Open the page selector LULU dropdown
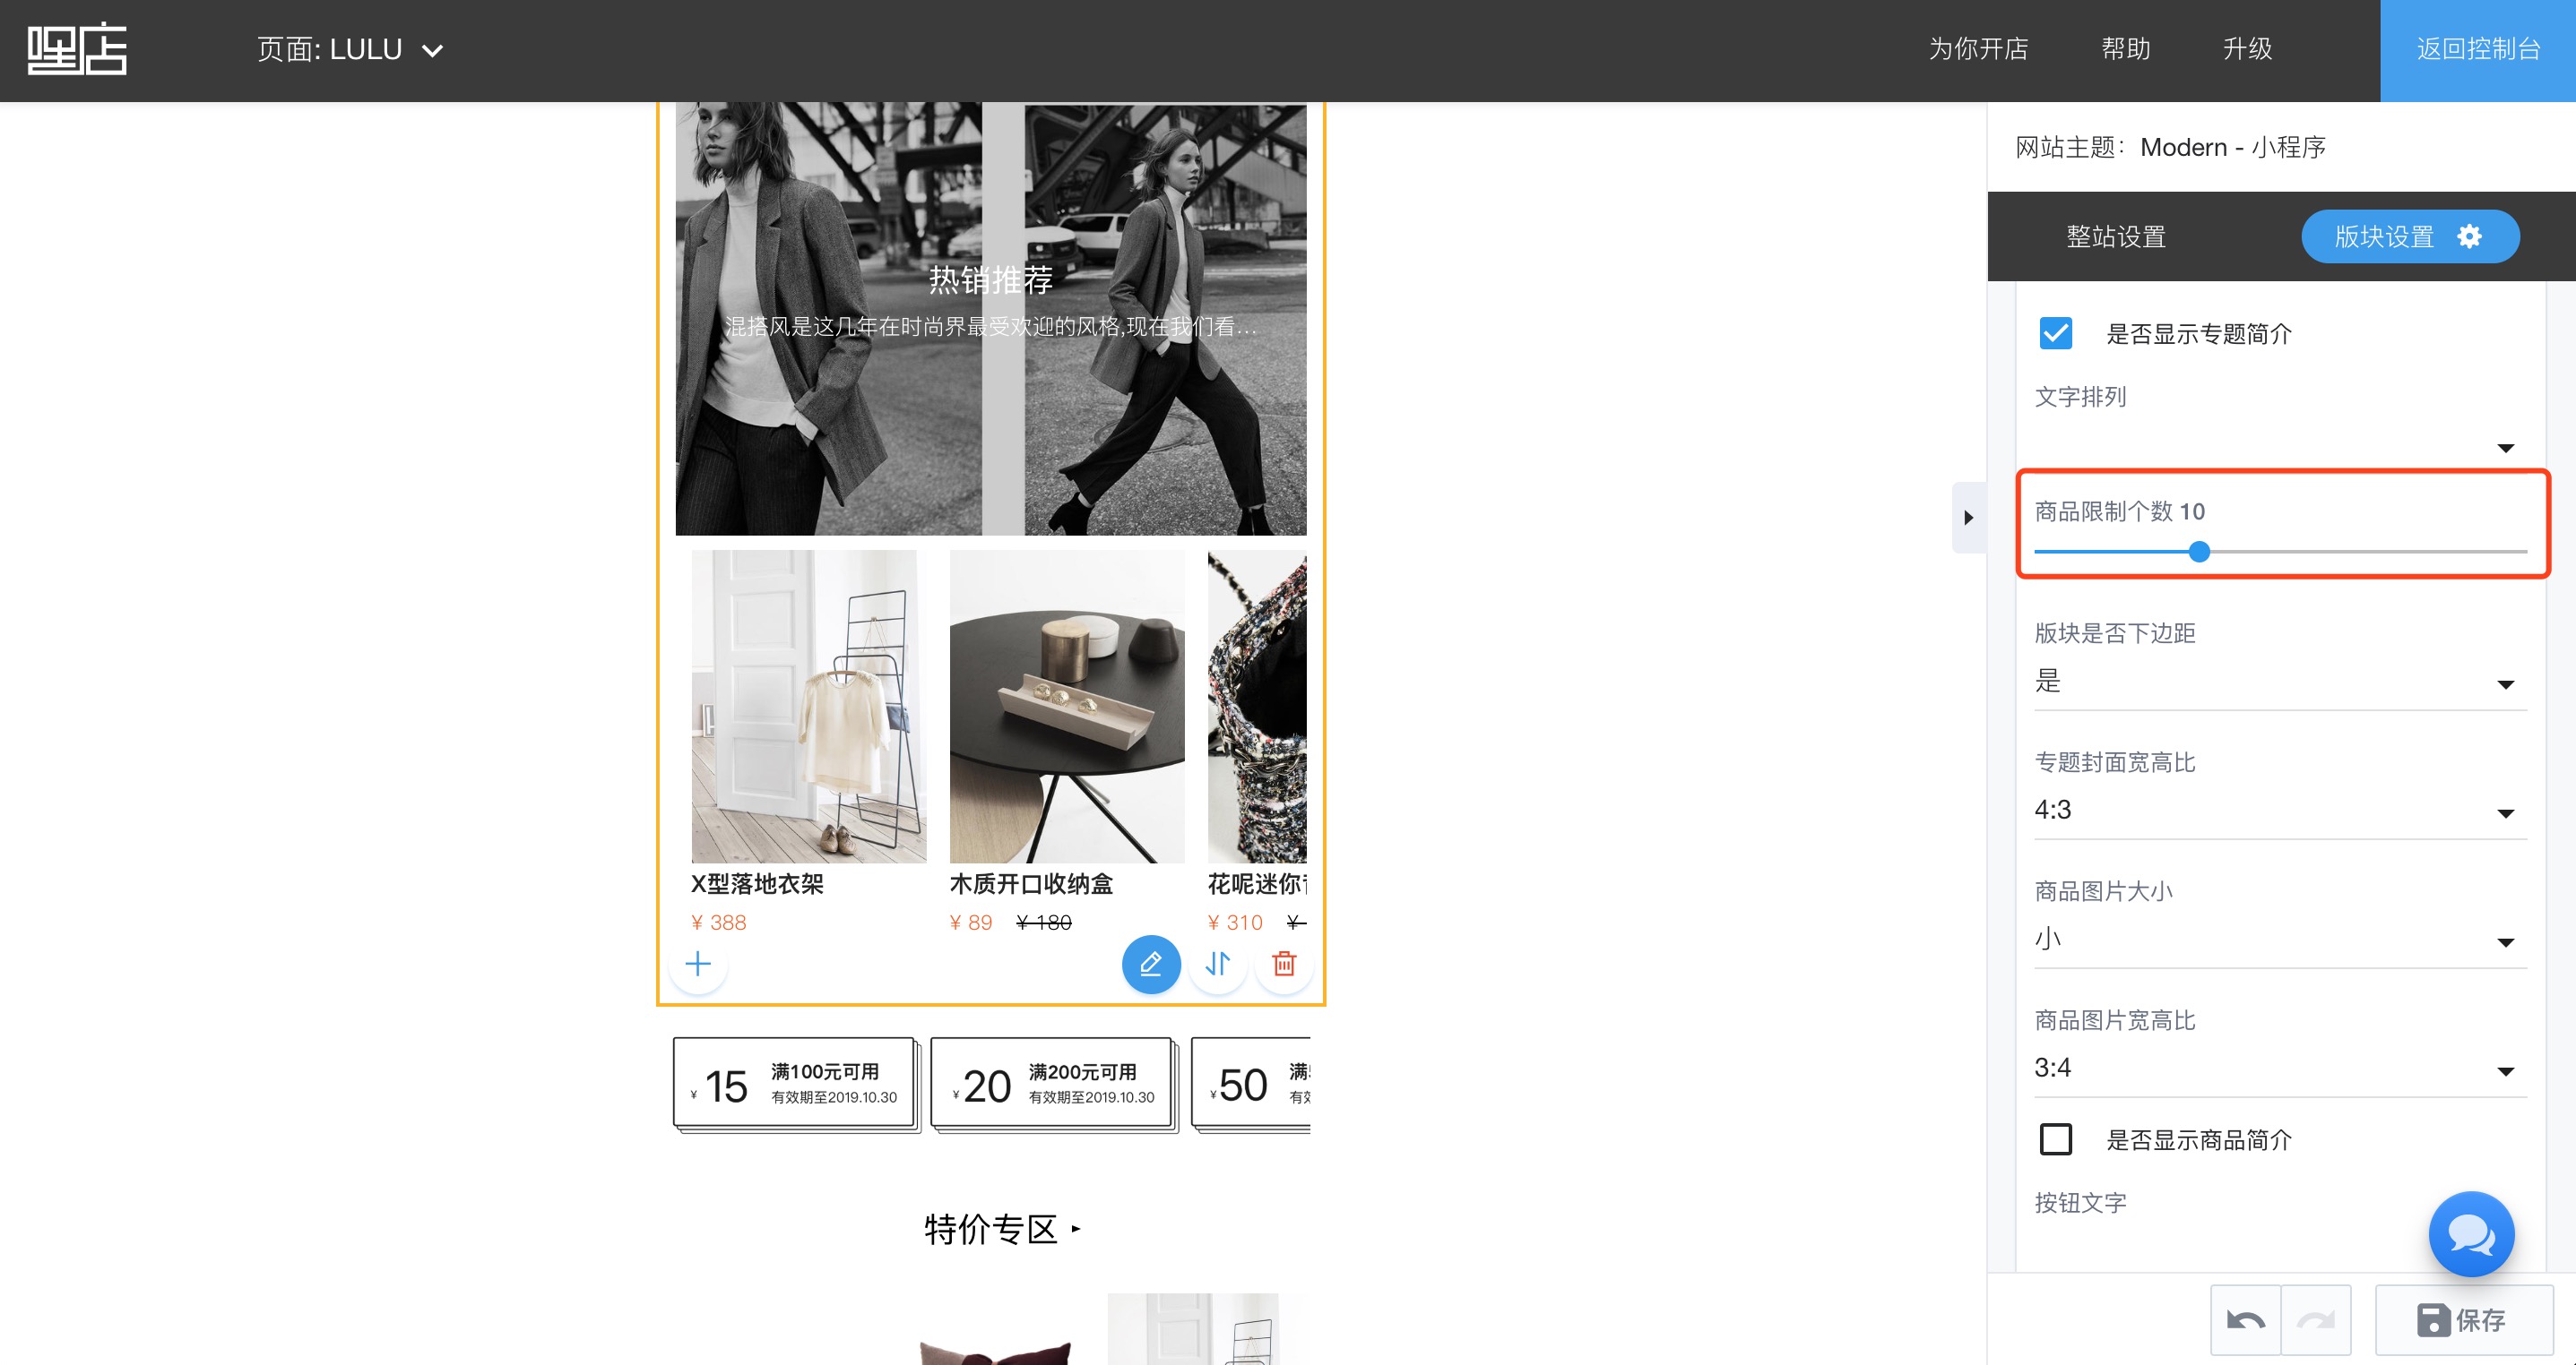 pos(349,50)
